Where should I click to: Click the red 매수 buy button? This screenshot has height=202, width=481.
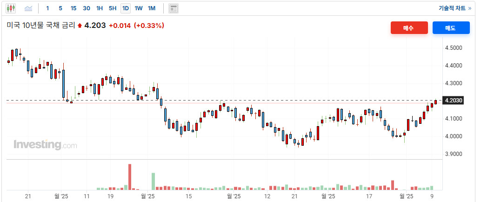(409, 28)
